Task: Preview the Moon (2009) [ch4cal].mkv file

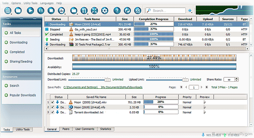Action: 205,102
